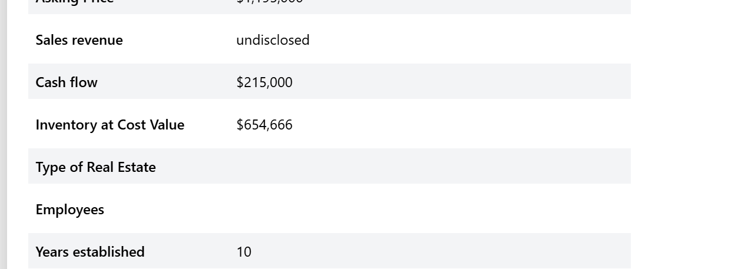This screenshot has width=751, height=269.
Task: Click the Sales revenue label
Action: coord(79,40)
